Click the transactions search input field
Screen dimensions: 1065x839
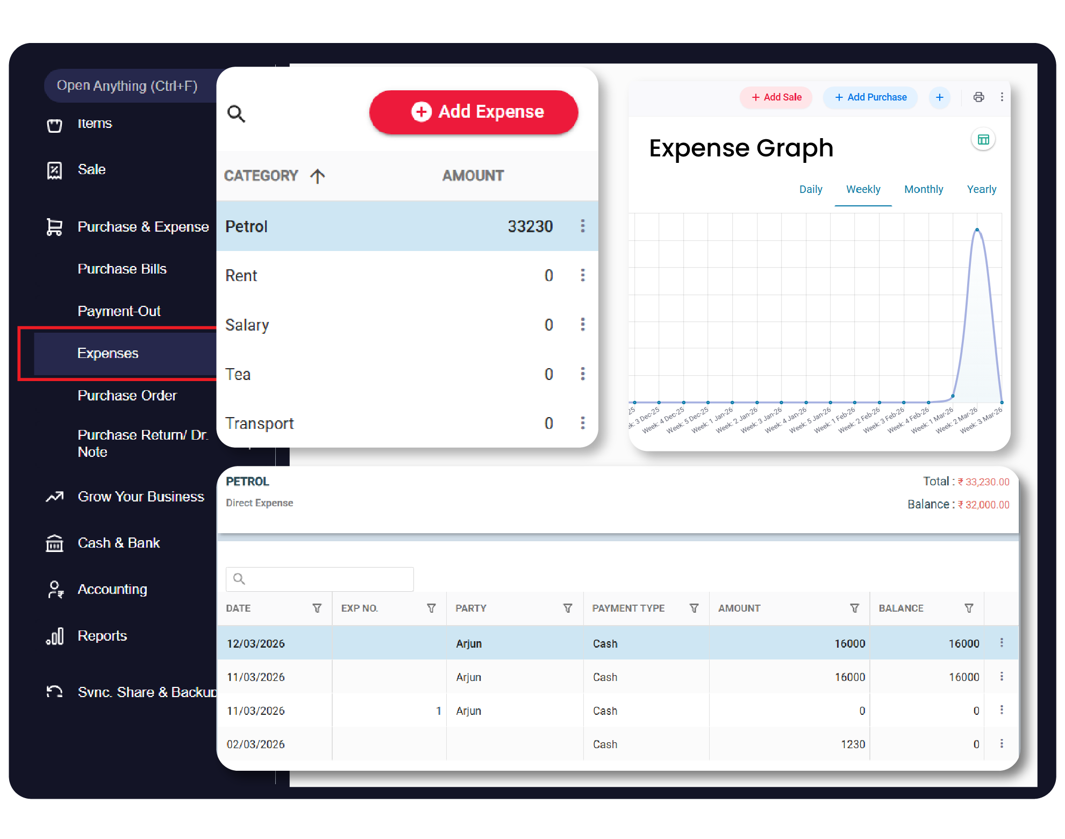click(x=328, y=579)
